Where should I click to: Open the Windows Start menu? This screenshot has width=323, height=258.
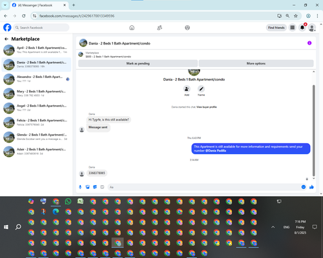(6, 227)
